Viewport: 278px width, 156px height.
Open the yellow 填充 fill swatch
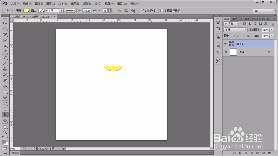click(26, 11)
